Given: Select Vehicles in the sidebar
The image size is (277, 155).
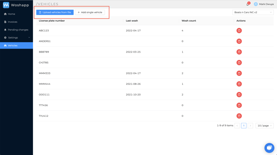Looking at the screenshot, I should pos(17,45).
